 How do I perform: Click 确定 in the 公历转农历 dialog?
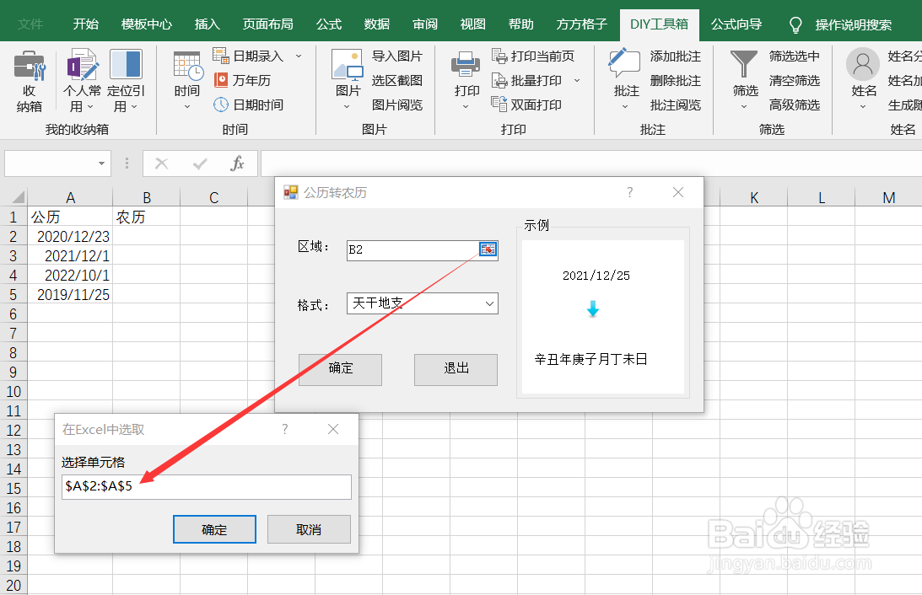point(341,369)
